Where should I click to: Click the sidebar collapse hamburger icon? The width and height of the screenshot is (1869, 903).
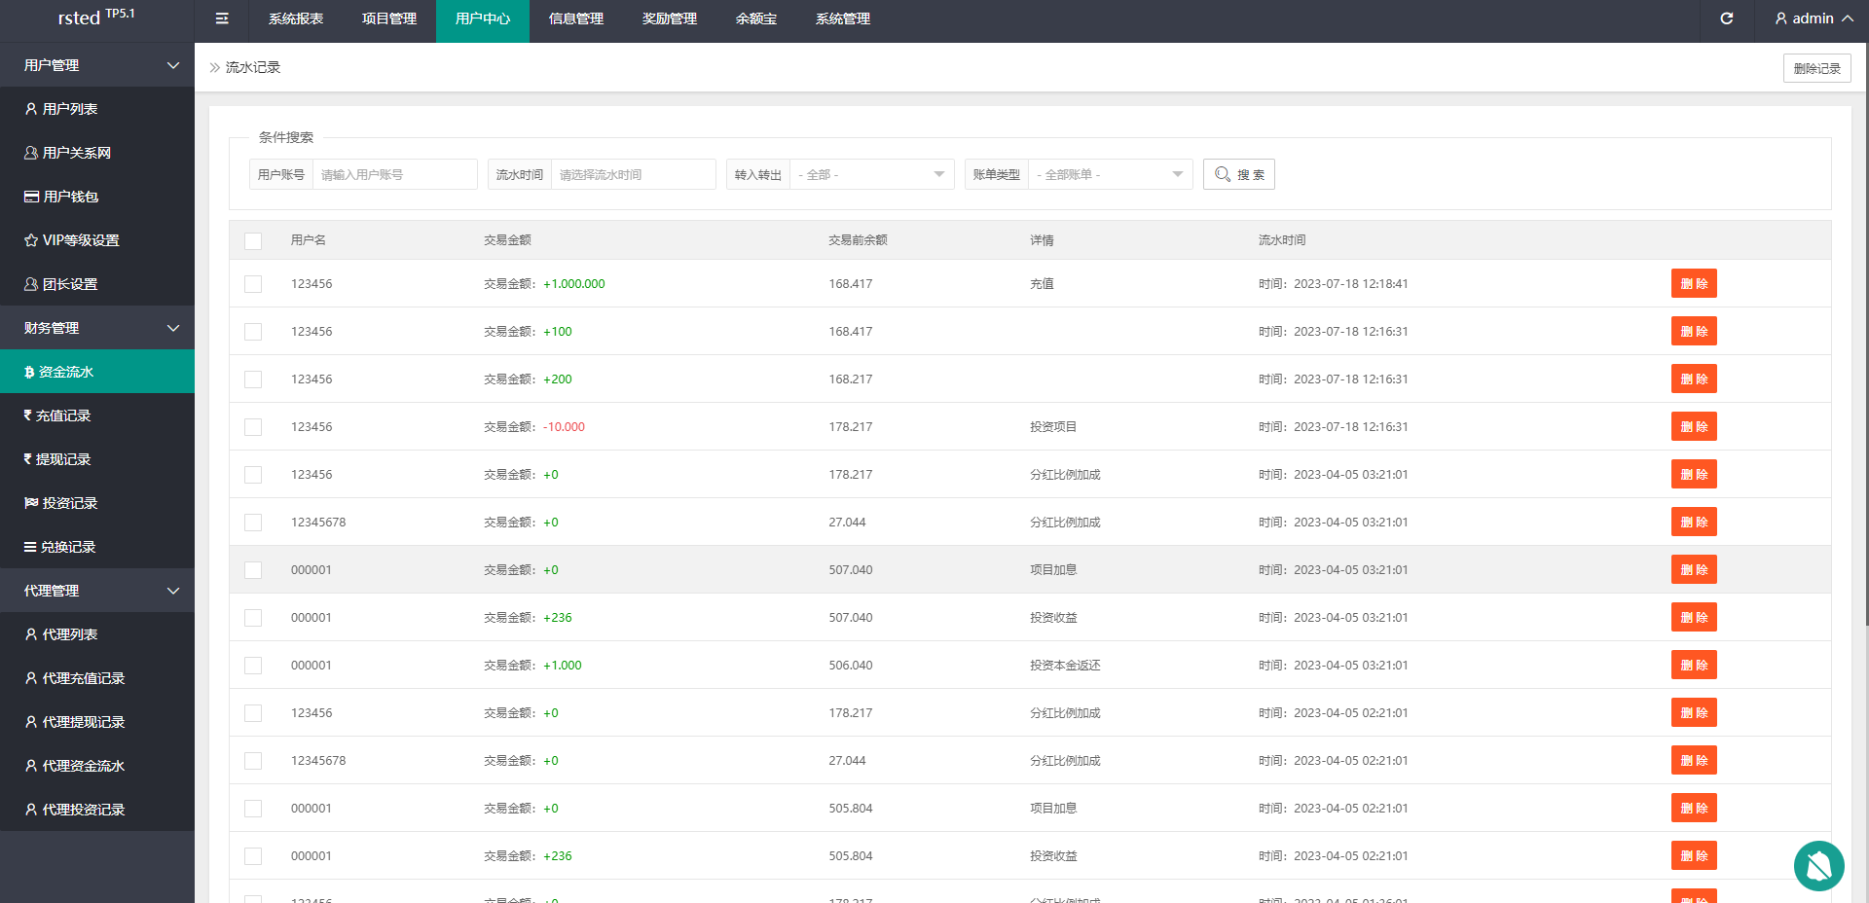pos(222,18)
